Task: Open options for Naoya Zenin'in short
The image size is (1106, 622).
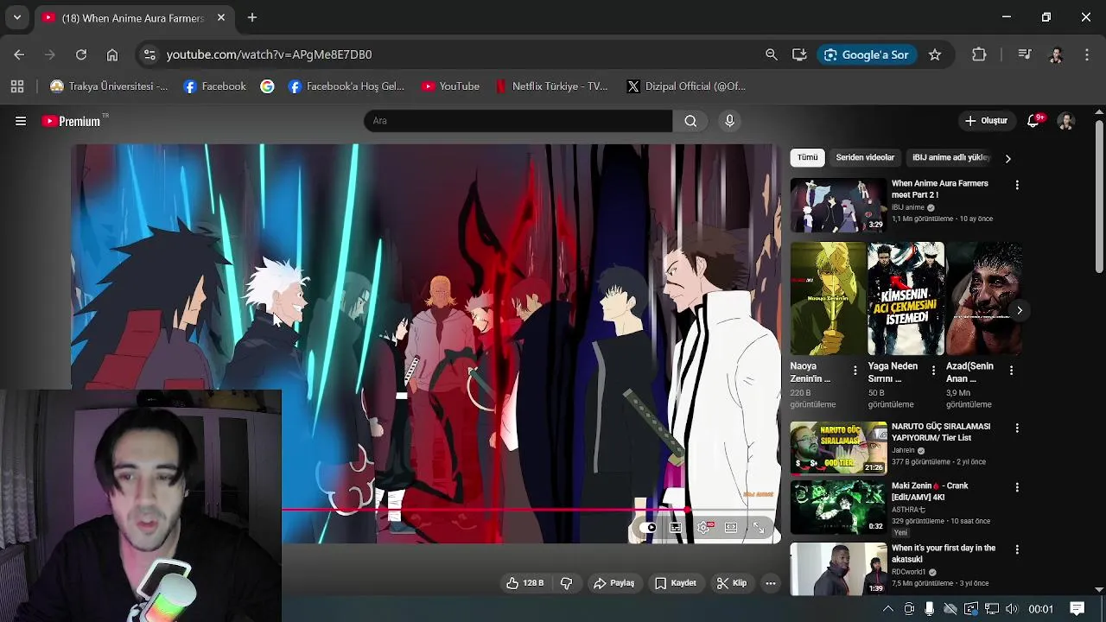Action: [855, 370]
